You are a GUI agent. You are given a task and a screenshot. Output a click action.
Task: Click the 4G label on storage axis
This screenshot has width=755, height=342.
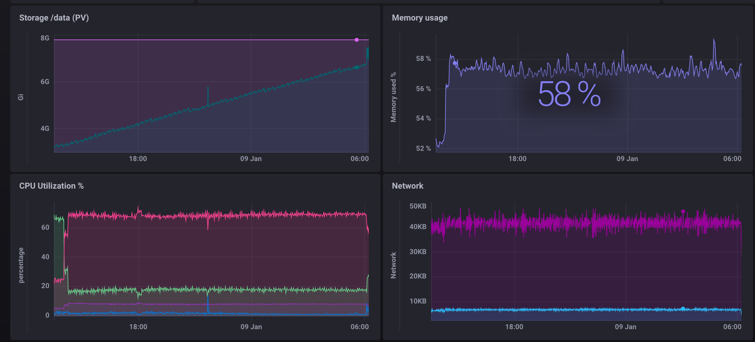click(x=45, y=129)
